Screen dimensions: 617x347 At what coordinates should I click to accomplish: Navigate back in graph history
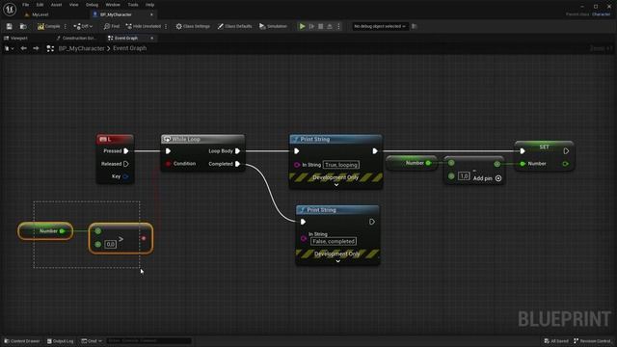(23, 48)
